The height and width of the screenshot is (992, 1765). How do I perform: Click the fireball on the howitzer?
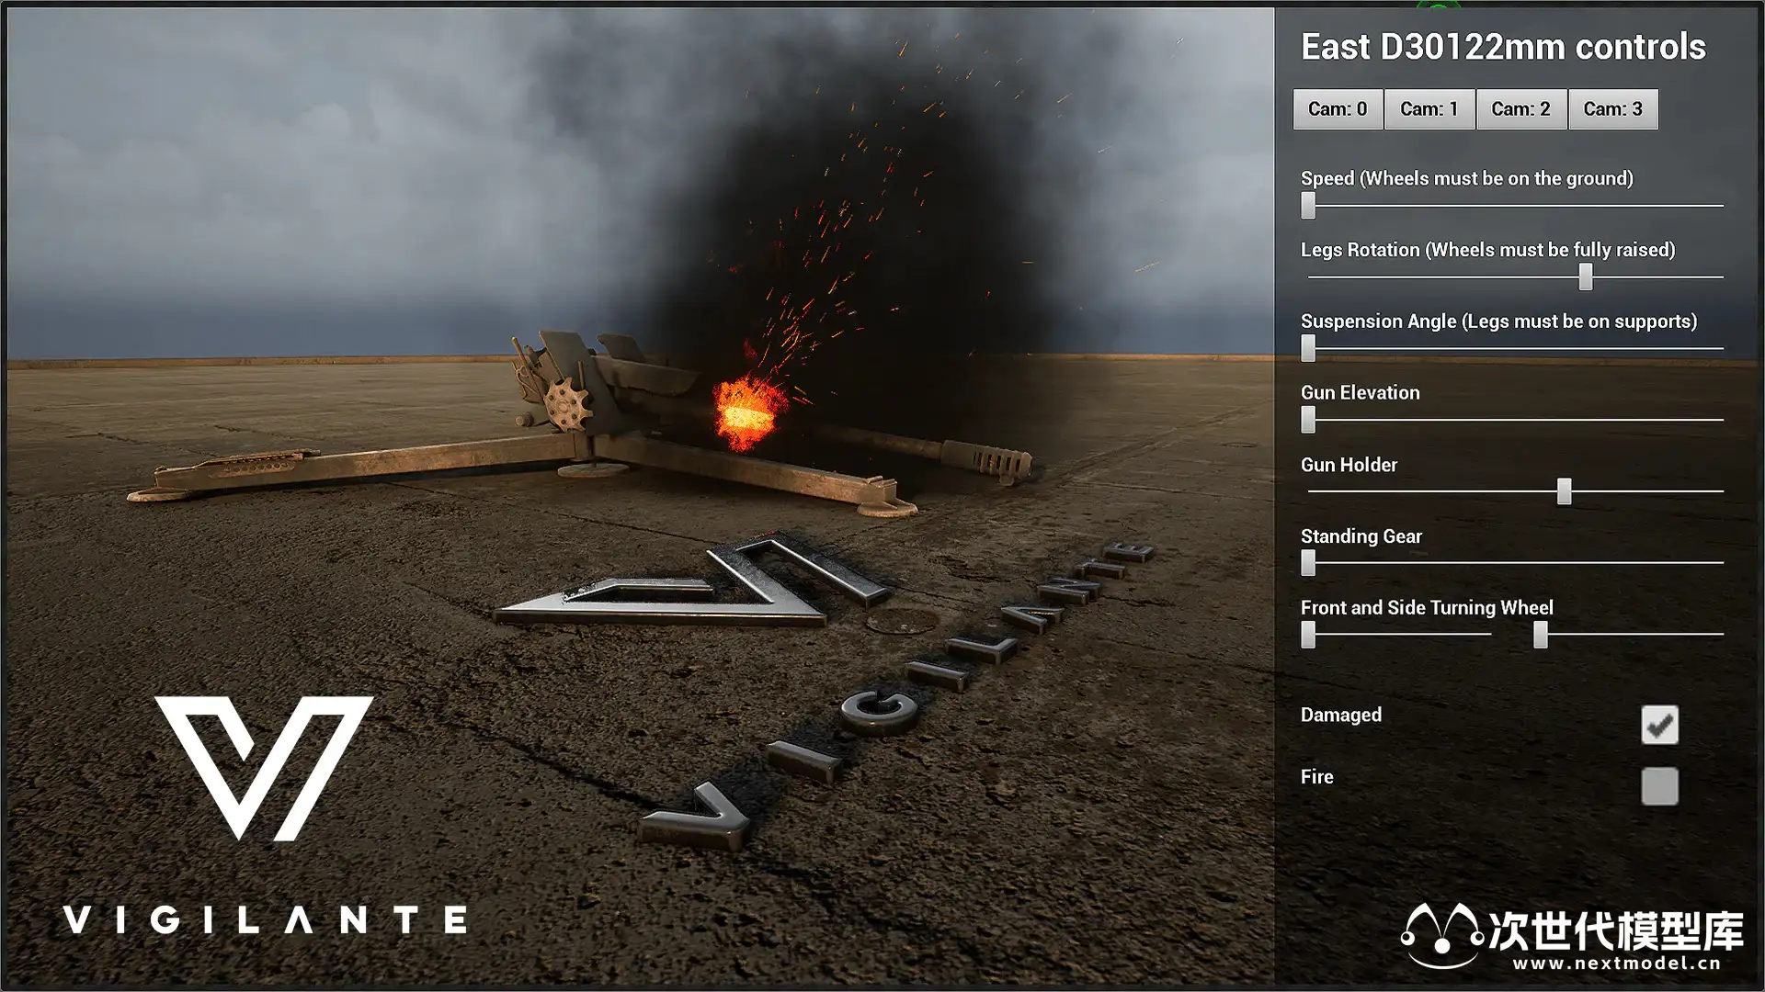(747, 413)
